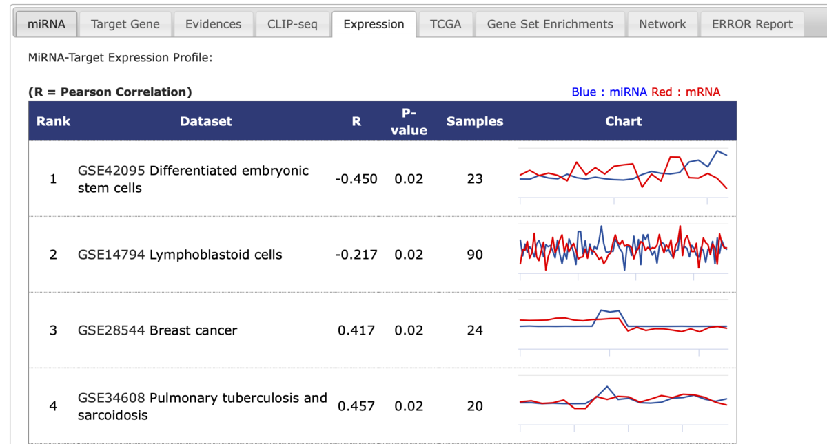
Task: Open the GSE42095 dataset link
Action: tap(112, 171)
